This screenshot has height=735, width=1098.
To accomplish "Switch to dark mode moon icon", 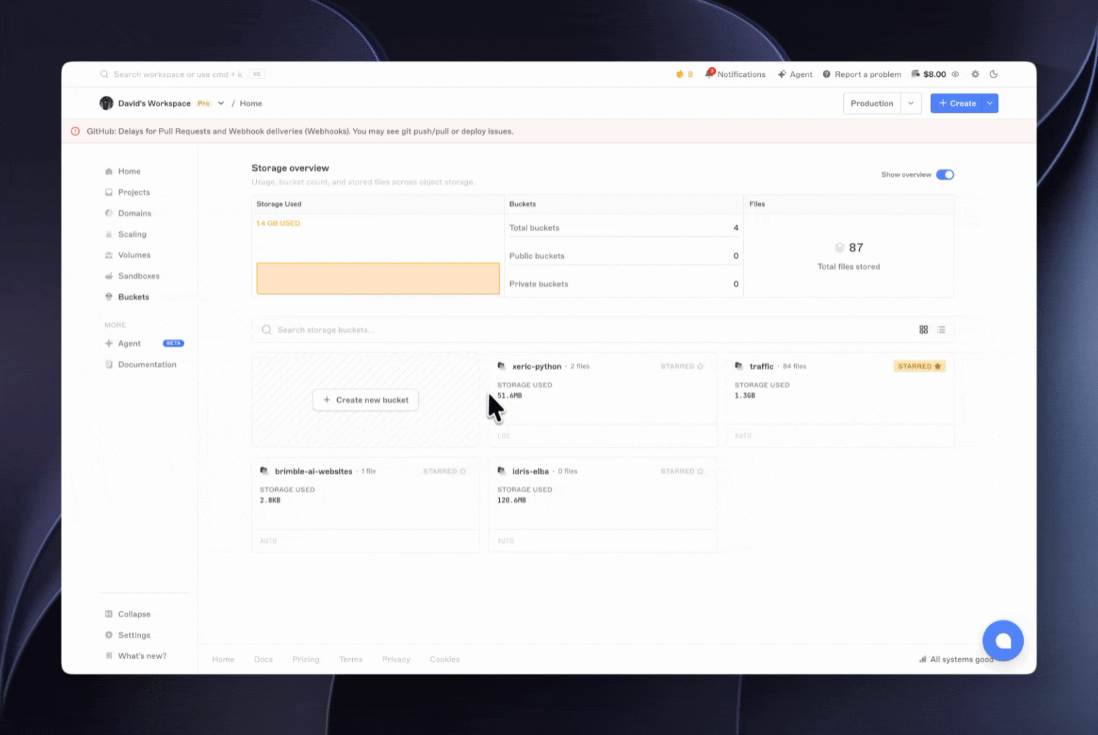I will [x=994, y=74].
